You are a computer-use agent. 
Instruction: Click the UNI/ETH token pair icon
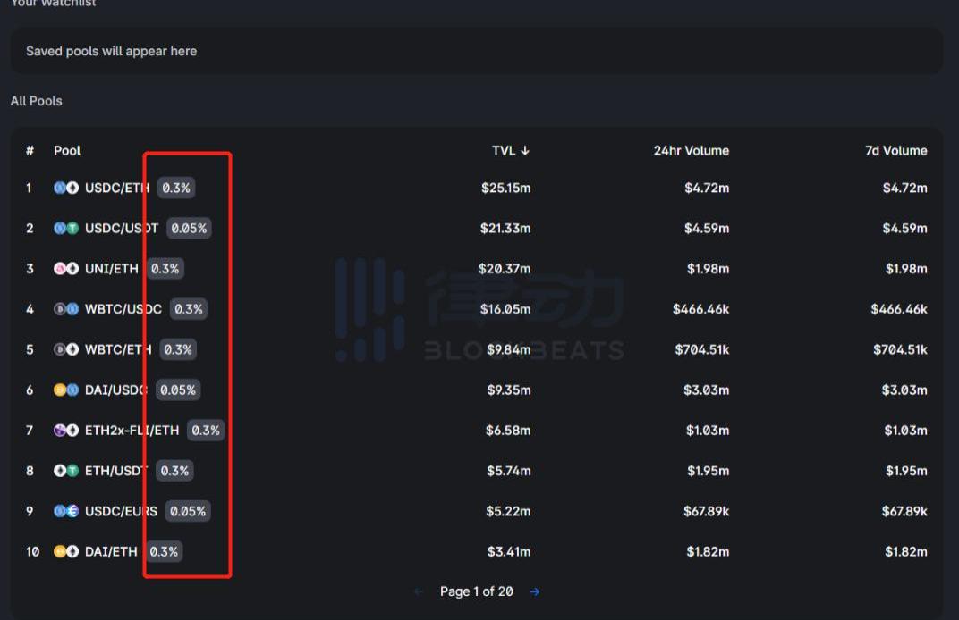click(66, 269)
